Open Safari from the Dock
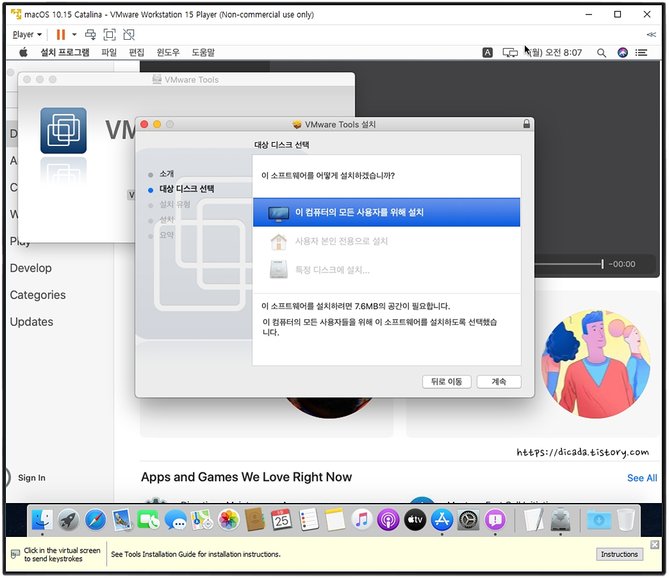Screen dimensions: 669x578 95,520
